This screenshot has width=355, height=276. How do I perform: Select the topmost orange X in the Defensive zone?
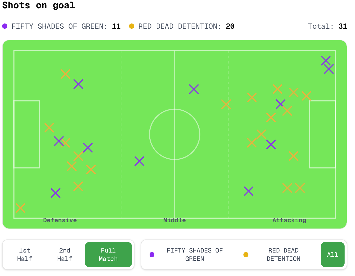tap(65, 74)
